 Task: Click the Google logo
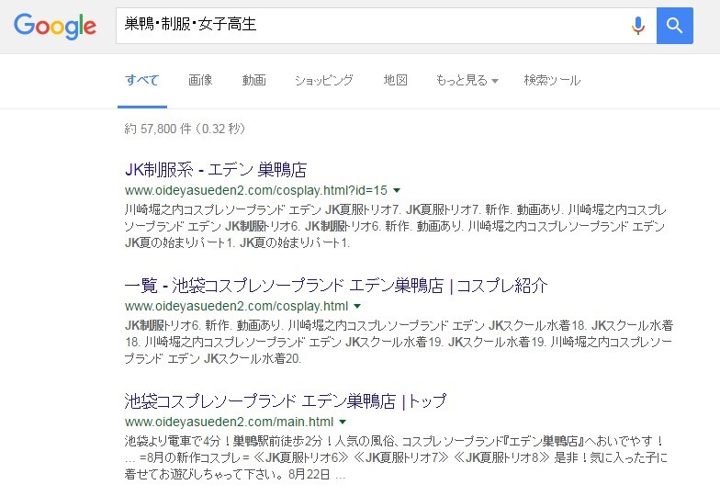pyautogui.click(x=55, y=26)
